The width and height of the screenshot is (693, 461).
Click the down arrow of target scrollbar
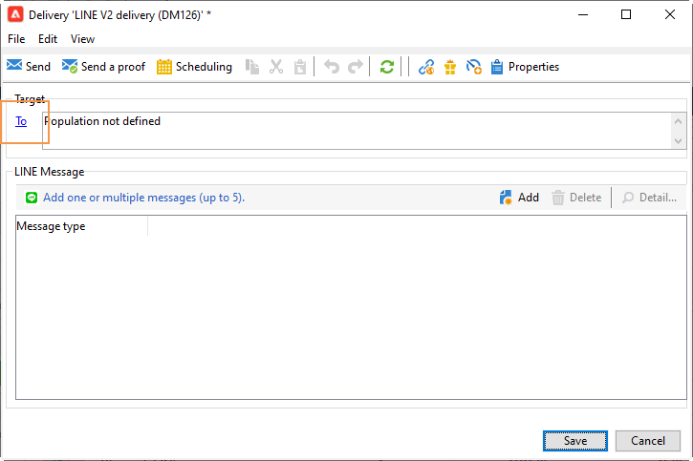[x=679, y=140]
